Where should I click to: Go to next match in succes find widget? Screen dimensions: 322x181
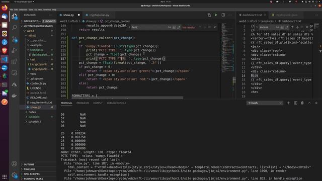pyautogui.click(x=297, y=27)
